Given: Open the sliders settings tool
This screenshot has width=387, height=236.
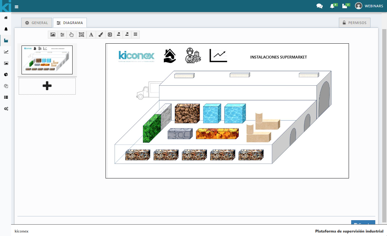Looking at the screenshot, I should point(62,35).
